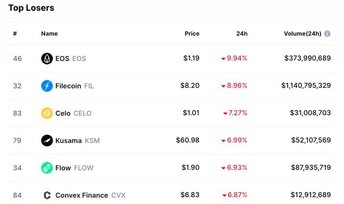Open the Volume(24h) info tooltip icon
This screenshot has width=344, height=204.
pos(327,34)
